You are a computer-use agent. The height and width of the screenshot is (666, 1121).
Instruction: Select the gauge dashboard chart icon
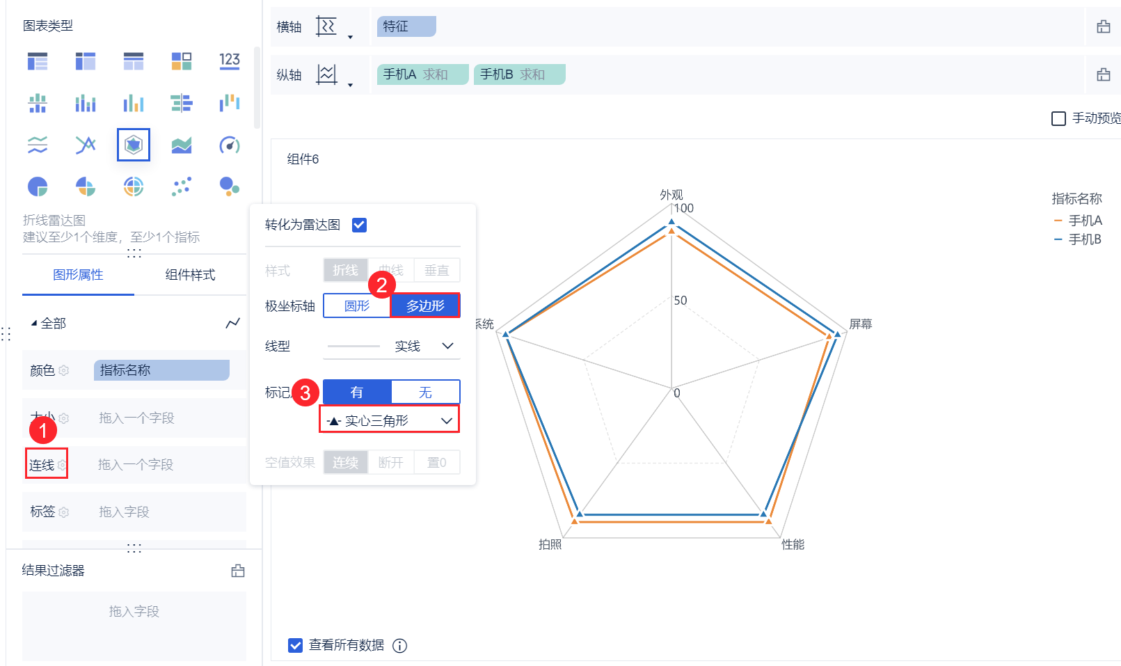pos(230,145)
